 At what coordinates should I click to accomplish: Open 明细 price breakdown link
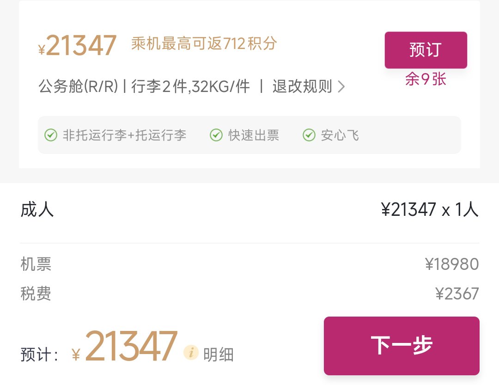pyautogui.click(x=218, y=354)
